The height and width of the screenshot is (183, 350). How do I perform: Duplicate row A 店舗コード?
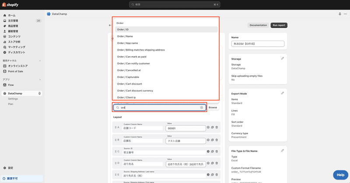(213, 127)
